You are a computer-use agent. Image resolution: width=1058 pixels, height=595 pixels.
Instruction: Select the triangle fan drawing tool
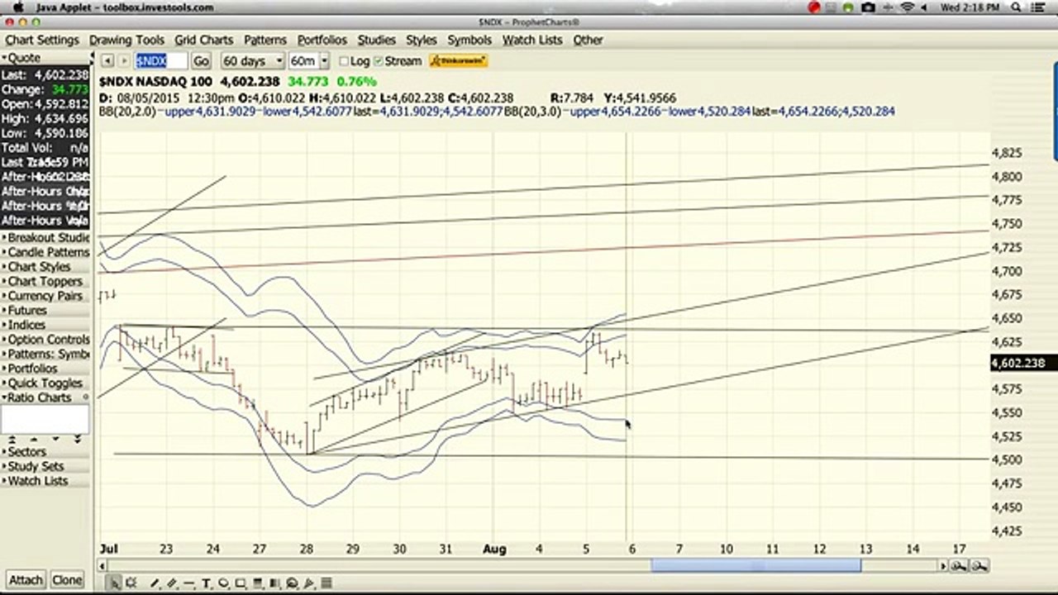pyautogui.click(x=309, y=583)
